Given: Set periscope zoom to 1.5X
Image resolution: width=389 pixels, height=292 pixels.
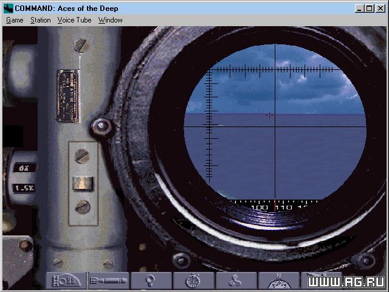Looking at the screenshot, I should pyautogui.click(x=24, y=188).
